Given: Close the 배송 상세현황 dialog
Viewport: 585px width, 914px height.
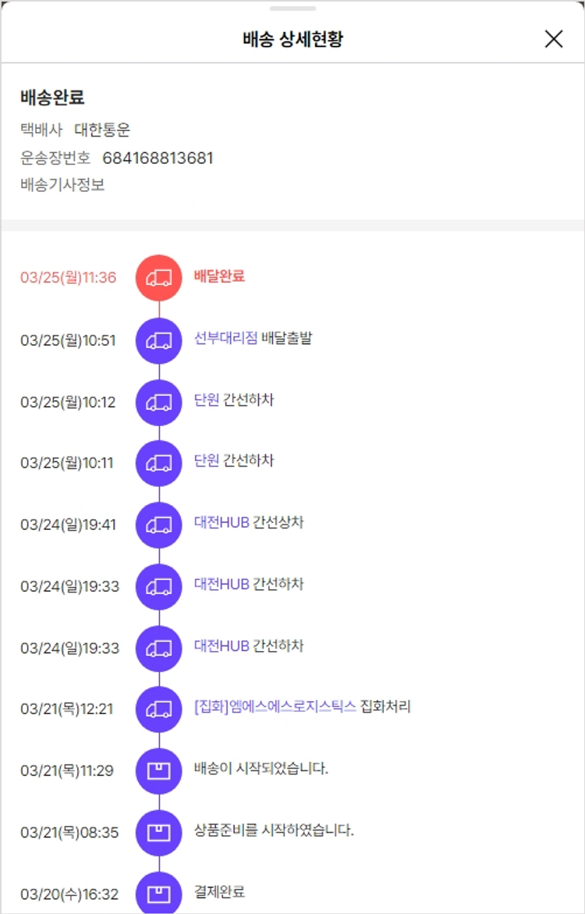Looking at the screenshot, I should tap(554, 39).
